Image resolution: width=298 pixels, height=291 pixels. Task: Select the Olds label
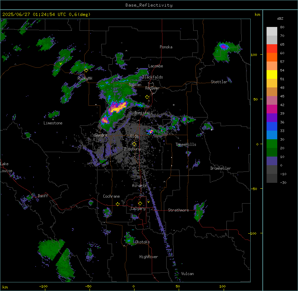pos(134,136)
